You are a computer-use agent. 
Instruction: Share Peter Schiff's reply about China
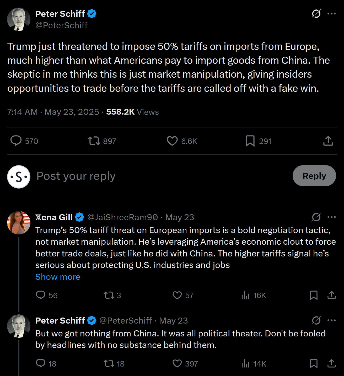(332, 364)
